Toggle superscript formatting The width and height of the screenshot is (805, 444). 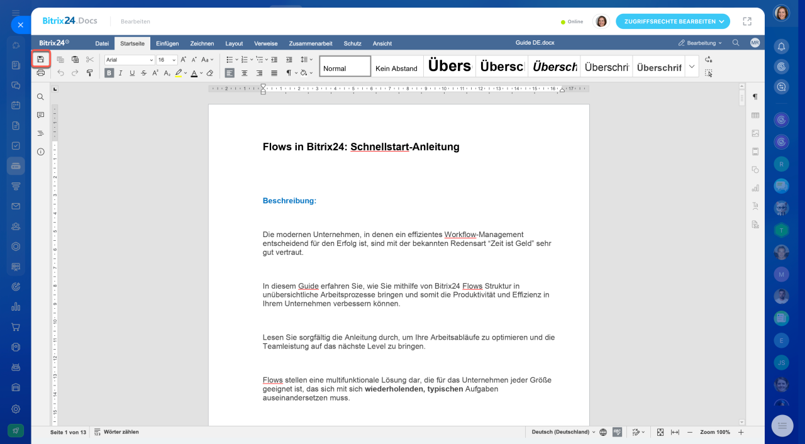click(x=155, y=73)
